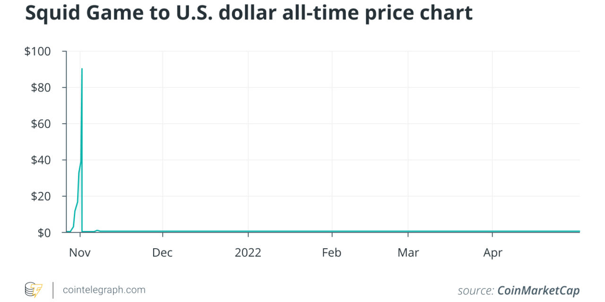Click the peak of the price spike

82,69
